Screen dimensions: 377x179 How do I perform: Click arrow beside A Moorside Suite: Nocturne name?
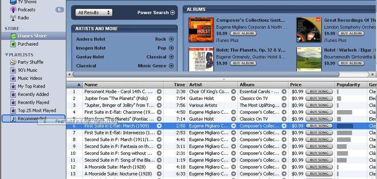coord(159,174)
